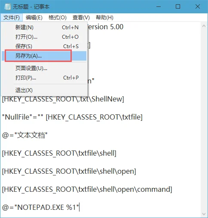Open the 格式(O) menu

tap(58, 18)
